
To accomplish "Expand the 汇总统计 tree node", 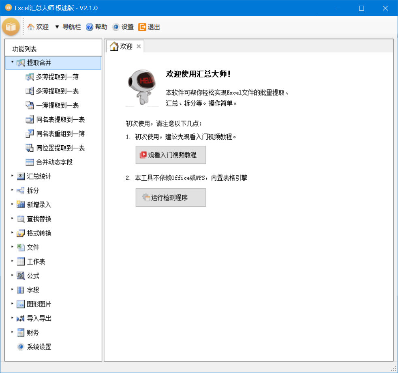I will (x=12, y=175).
